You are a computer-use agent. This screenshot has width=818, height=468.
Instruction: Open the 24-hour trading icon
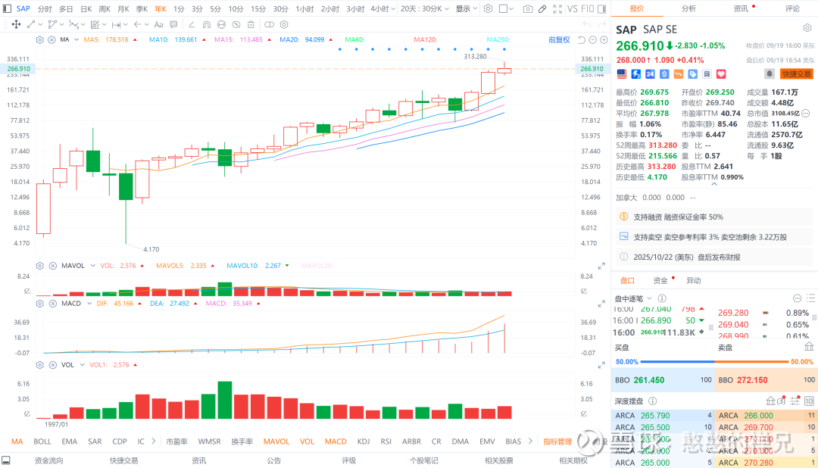point(650,74)
